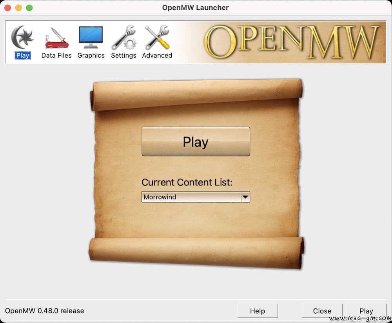Close the window with the red button
392x323 pixels.
tap(8, 8)
